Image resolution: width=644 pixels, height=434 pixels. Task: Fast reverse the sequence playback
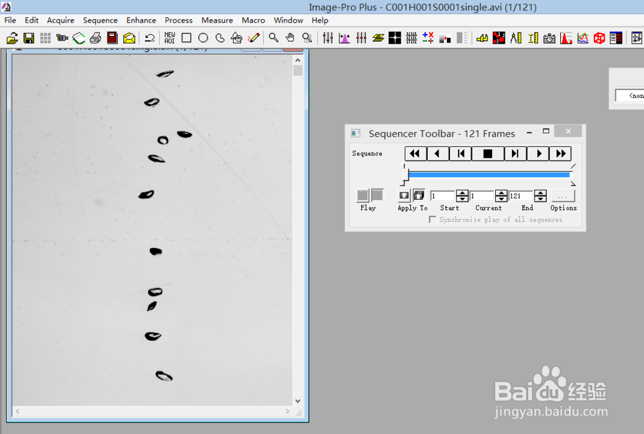415,153
